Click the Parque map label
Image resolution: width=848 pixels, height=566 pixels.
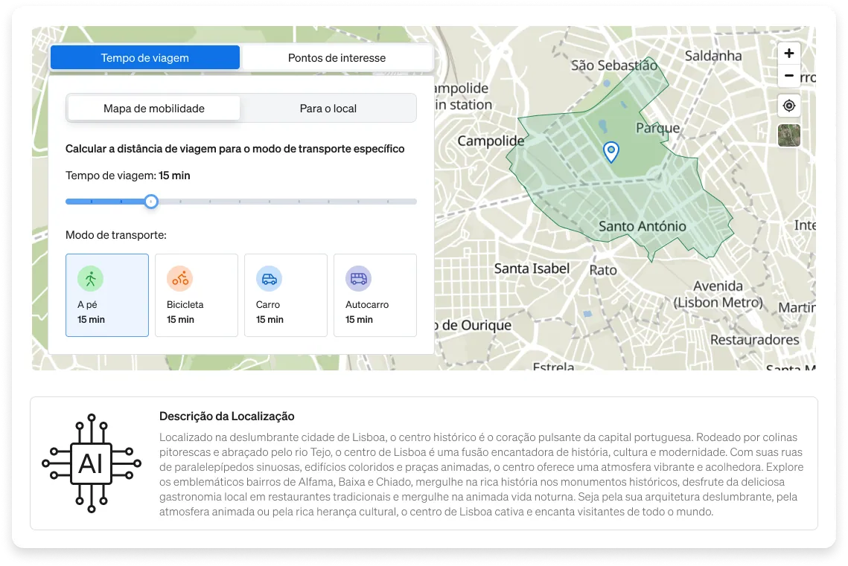pos(657,128)
